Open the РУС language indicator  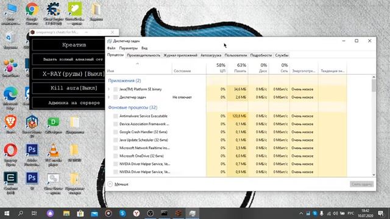[351, 214]
